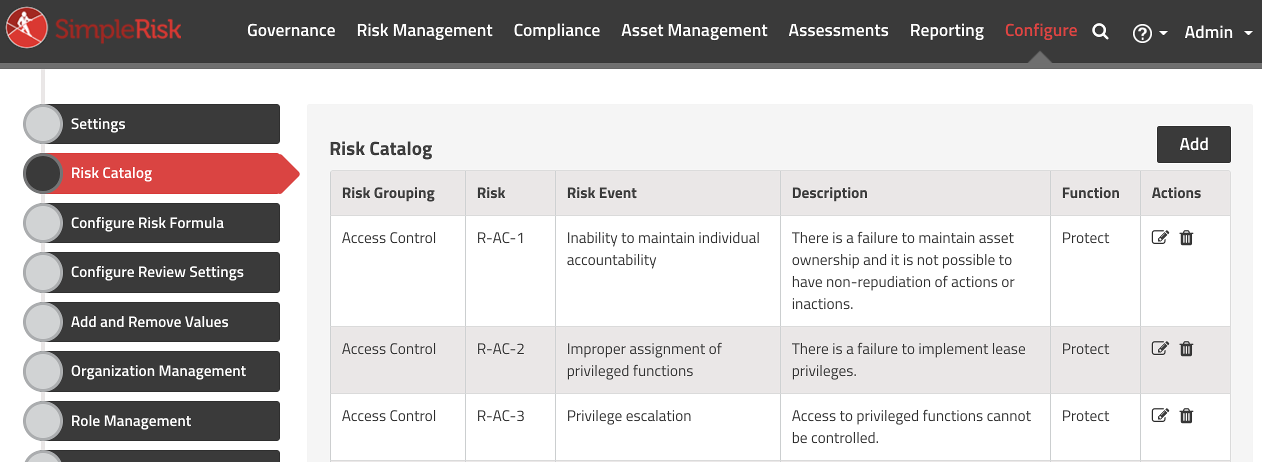Delete the R-AC-3 risk entry
The height and width of the screenshot is (462, 1262).
pyautogui.click(x=1186, y=415)
